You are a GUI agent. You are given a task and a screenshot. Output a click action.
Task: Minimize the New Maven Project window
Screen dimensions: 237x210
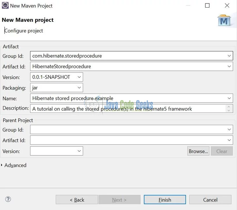click(188, 6)
